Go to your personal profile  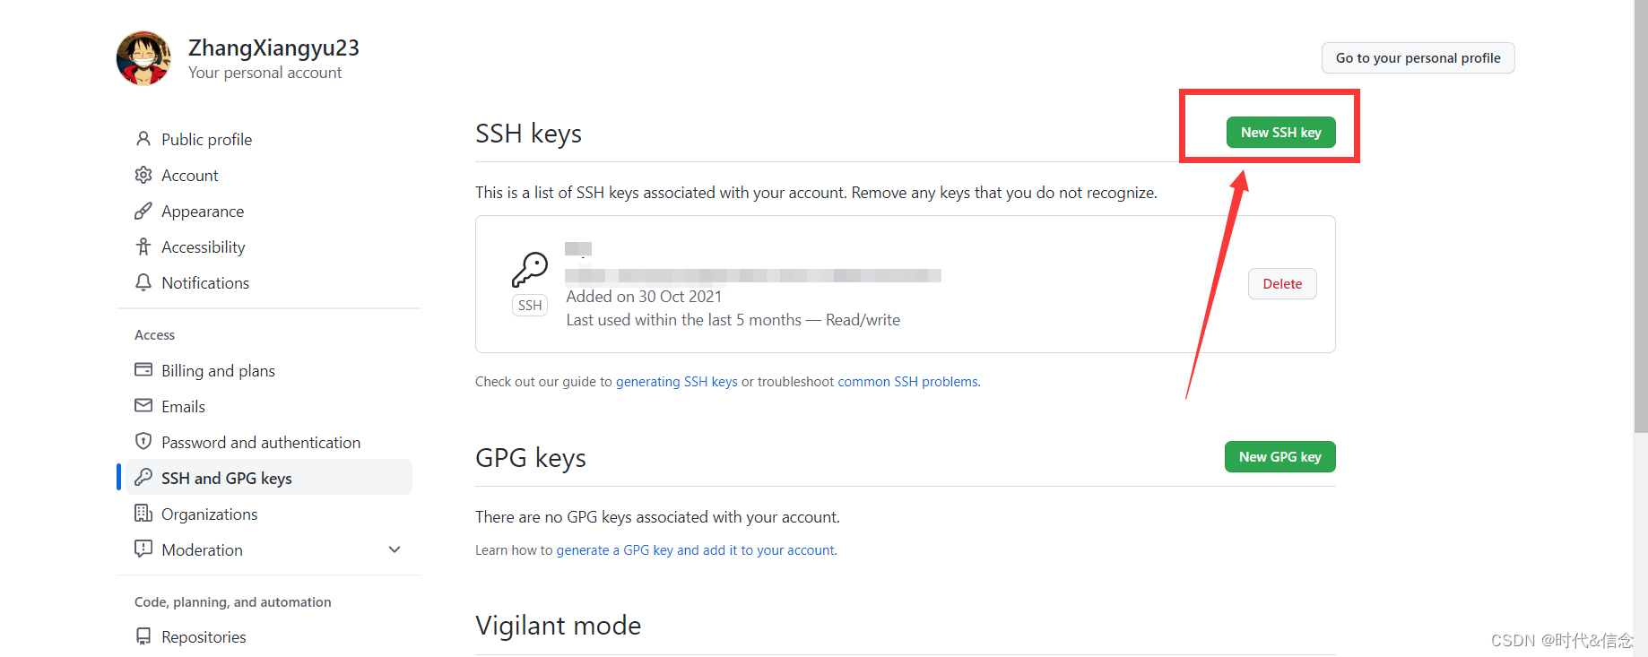coord(1418,58)
